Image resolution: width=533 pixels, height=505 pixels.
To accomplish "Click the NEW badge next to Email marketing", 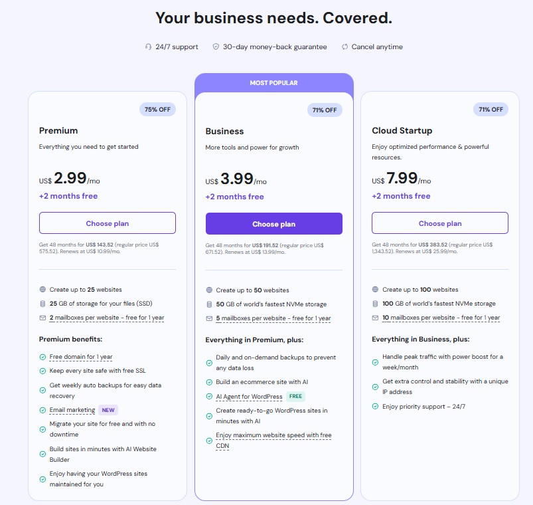I will pyautogui.click(x=108, y=410).
